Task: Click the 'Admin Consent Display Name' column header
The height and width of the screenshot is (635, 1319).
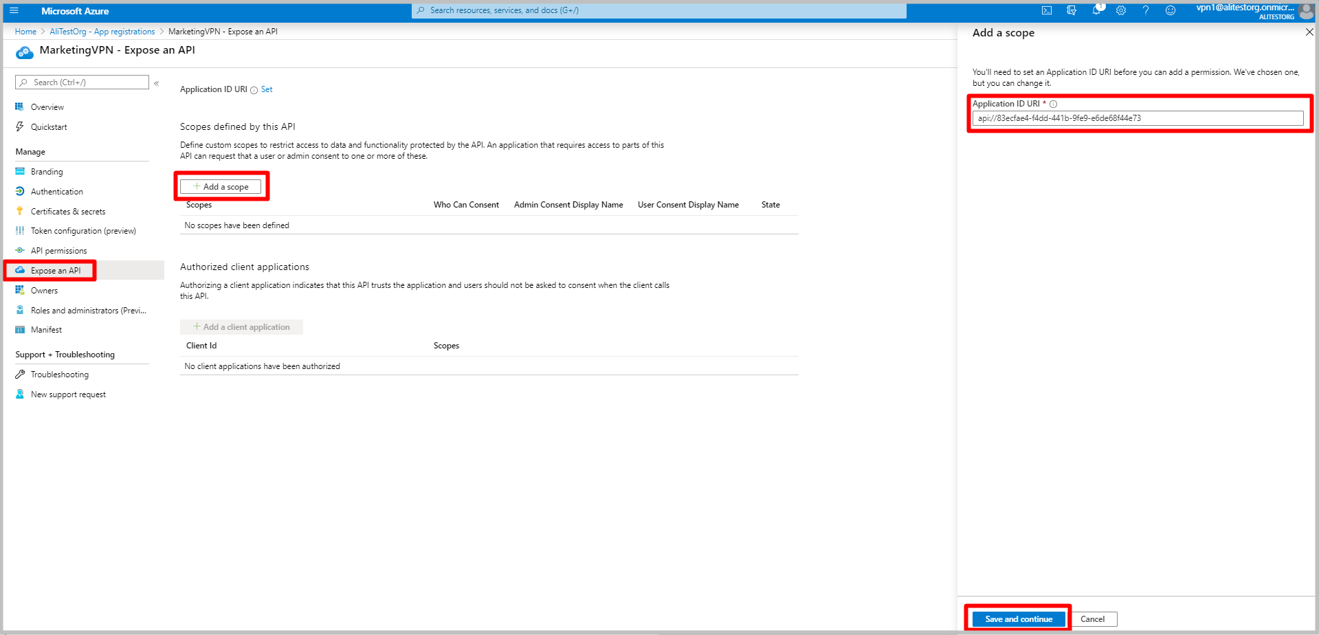Action: click(x=568, y=205)
